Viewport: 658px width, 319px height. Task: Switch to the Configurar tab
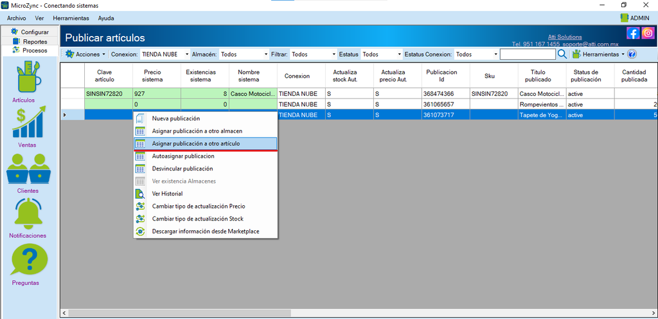click(x=30, y=32)
